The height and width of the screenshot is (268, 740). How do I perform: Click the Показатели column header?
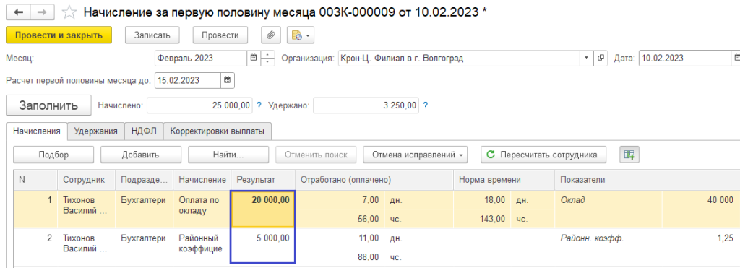[647, 180]
